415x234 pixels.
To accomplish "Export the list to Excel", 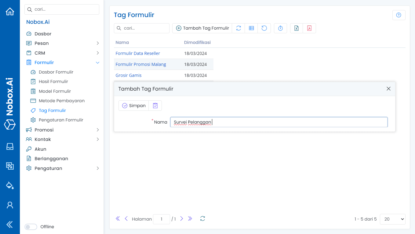I will pyautogui.click(x=296, y=28).
